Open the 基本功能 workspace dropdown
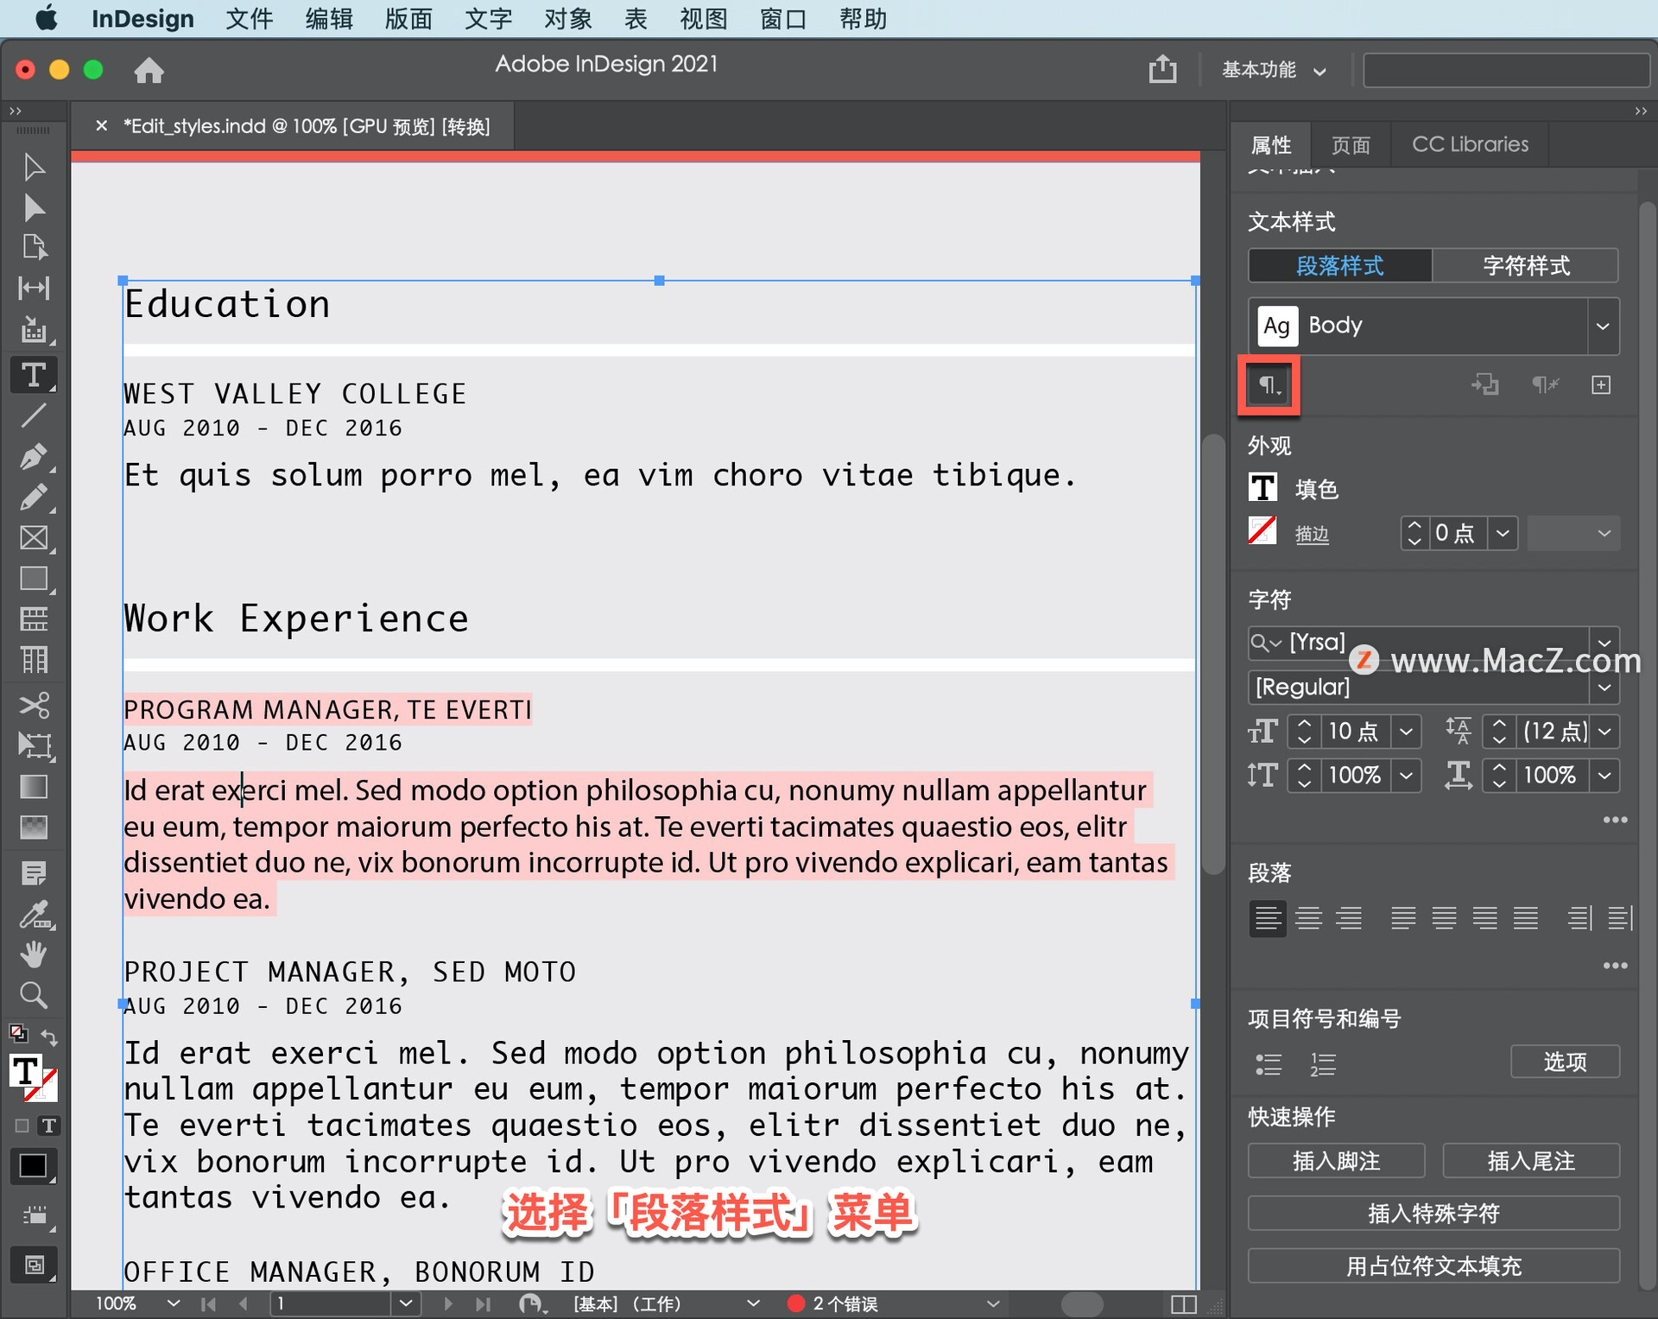The width and height of the screenshot is (1658, 1319). click(x=1274, y=70)
